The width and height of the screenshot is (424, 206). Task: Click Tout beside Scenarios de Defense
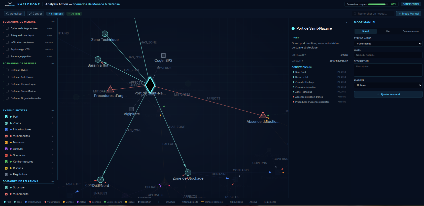[x=52, y=64]
